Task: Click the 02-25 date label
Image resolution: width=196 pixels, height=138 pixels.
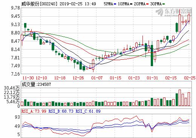Action: (x=190, y=78)
